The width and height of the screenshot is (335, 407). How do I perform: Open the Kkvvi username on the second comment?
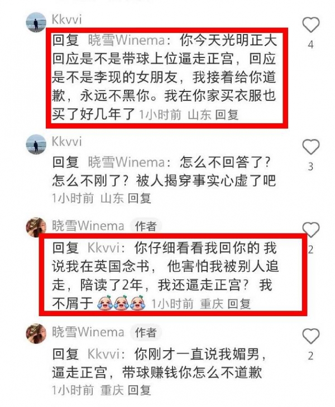coord(67,142)
